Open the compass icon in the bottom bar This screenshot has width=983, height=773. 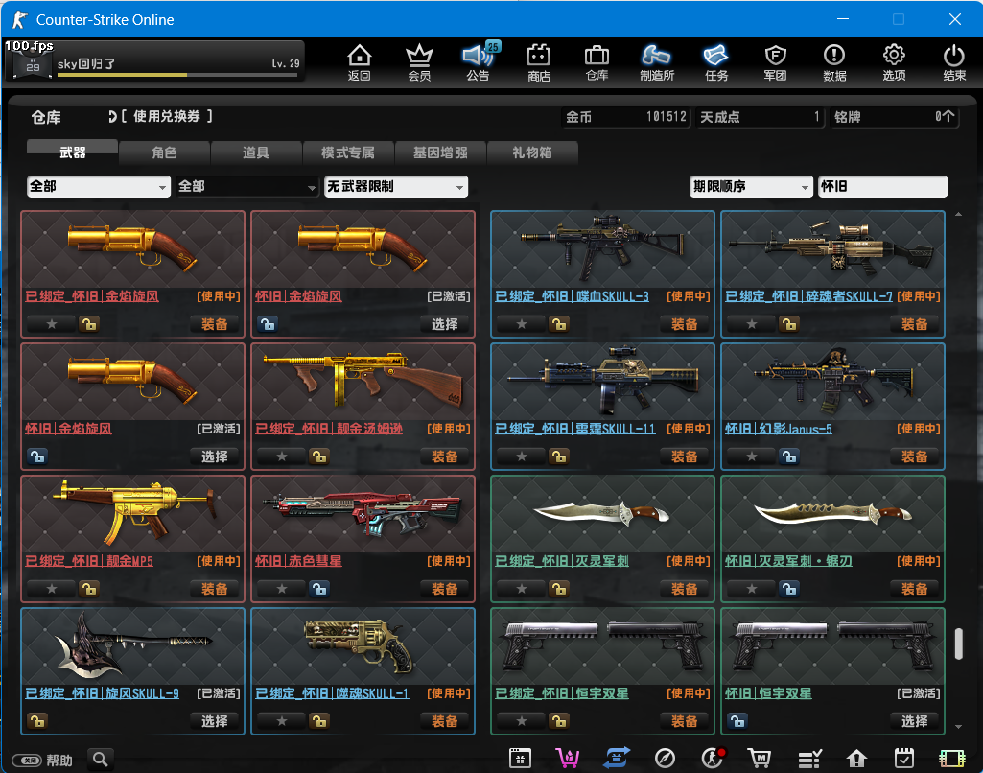[665, 758]
